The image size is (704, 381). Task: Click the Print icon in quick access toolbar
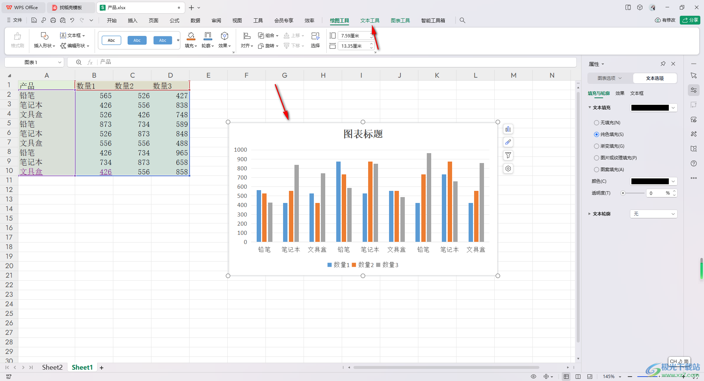53,21
